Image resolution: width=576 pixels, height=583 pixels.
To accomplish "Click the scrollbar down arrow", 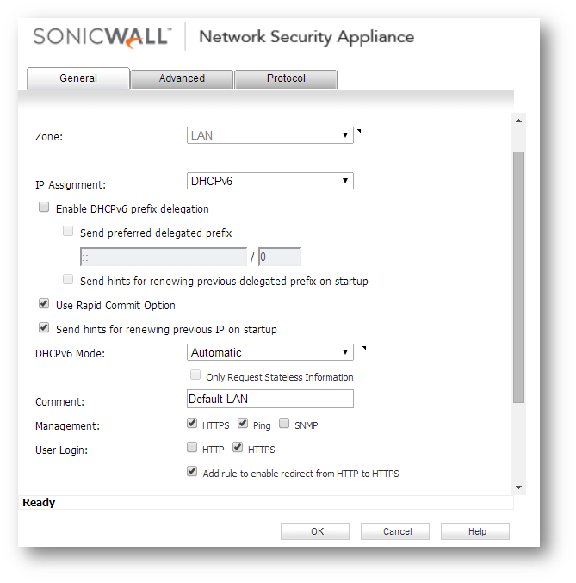I will click(x=518, y=487).
